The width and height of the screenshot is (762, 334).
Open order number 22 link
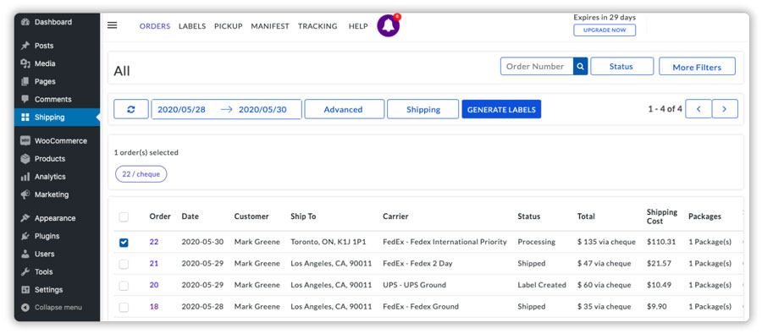tap(154, 242)
